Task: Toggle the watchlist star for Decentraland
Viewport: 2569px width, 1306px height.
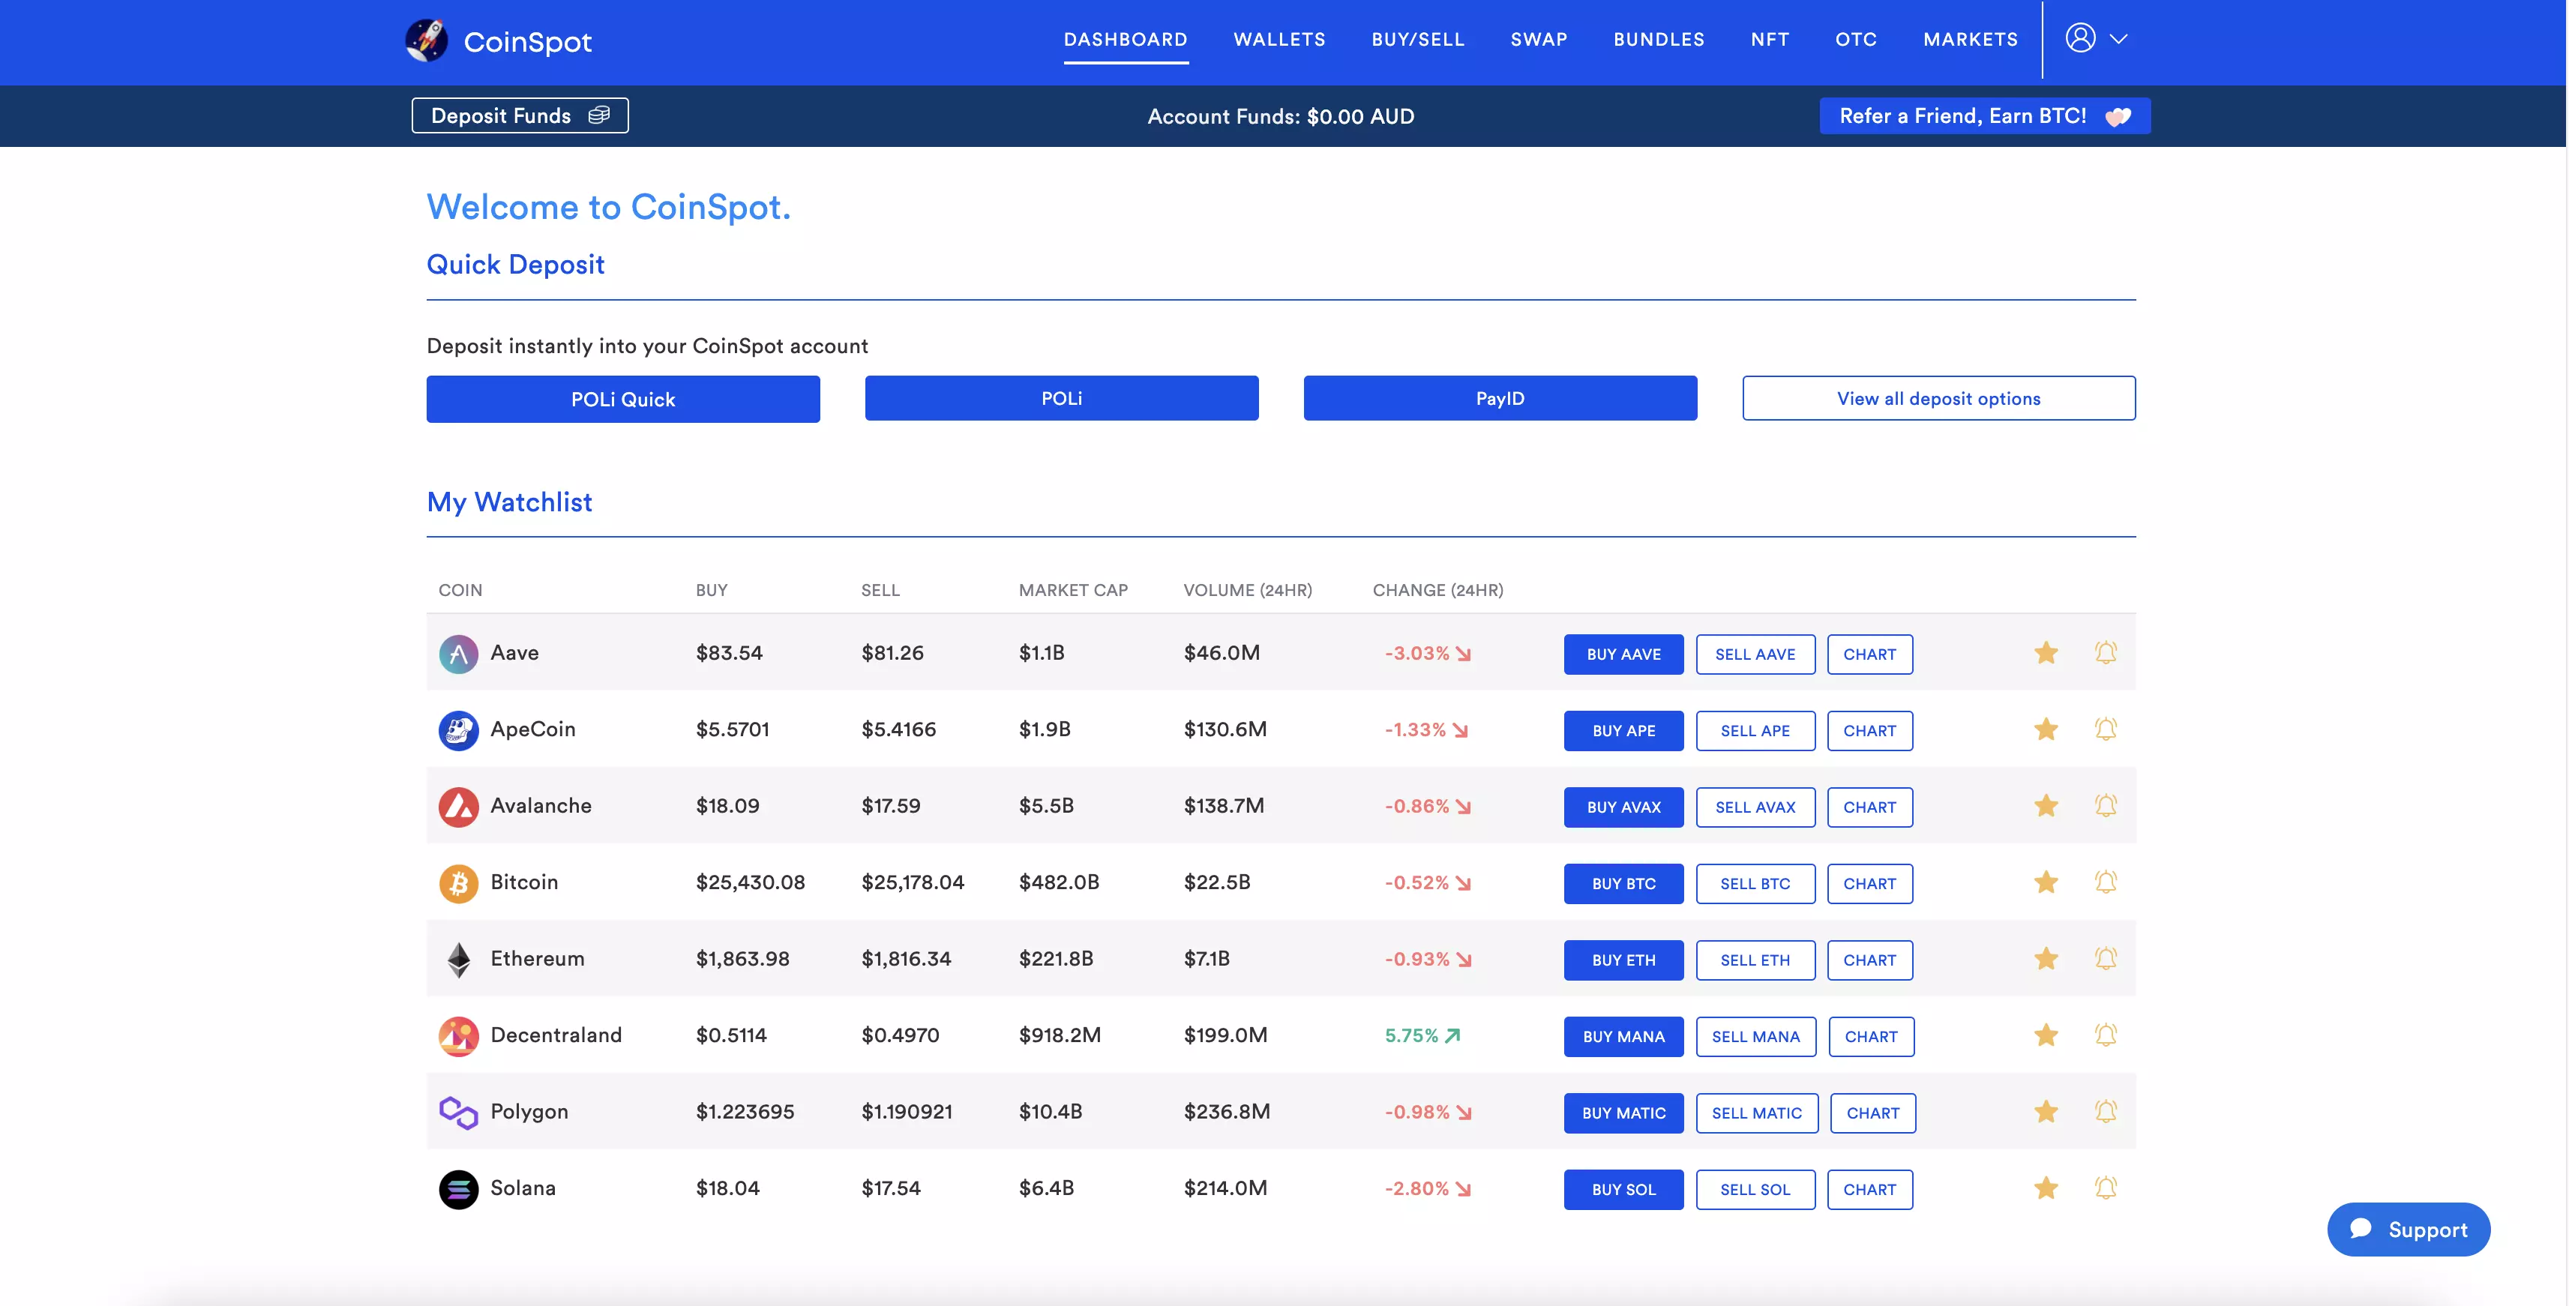Action: (x=2046, y=1035)
